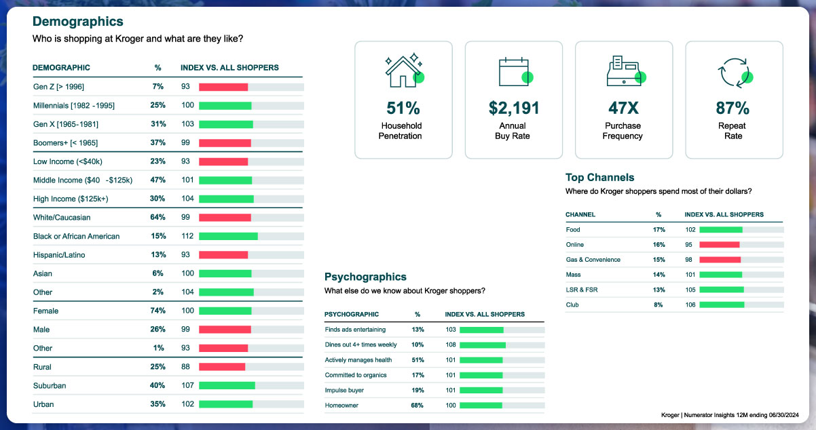Click the Middle Income row label

coord(82,180)
